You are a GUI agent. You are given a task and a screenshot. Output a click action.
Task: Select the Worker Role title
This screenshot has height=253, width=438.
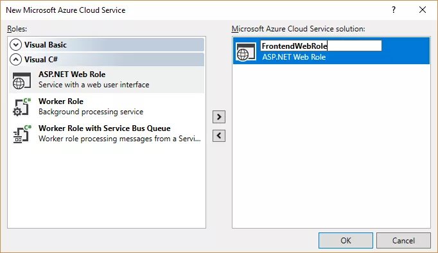(x=61, y=101)
